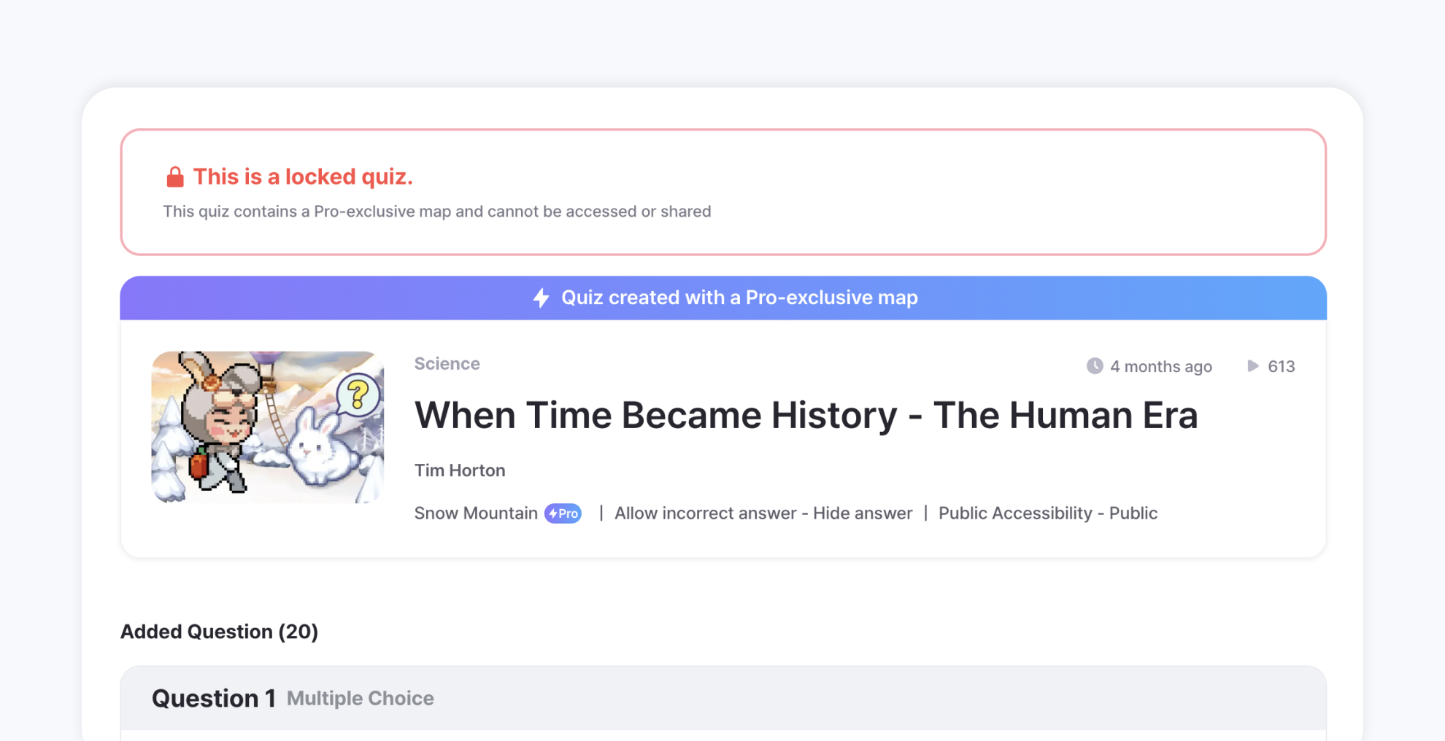1445x741 pixels.
Task: Click the Added Question (20) heading
Action: (x=219, y=632)
